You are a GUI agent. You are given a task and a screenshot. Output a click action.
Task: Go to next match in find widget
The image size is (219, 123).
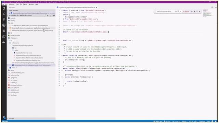coord(194,11)
